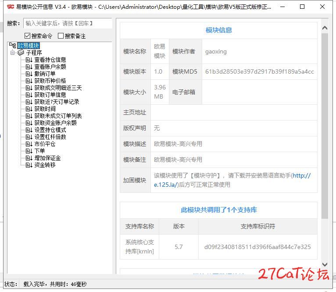Click the icon beside 获取未成交订单列表
Image resolution: width=336 pixels, height=292 pixels.
[29, 116]
